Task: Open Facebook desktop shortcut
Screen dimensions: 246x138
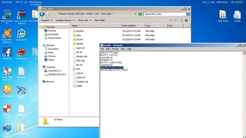Action: coord(7,54)
